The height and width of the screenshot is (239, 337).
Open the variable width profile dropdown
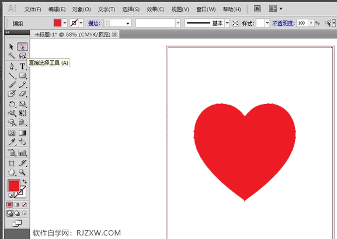[x=178, y=23]
